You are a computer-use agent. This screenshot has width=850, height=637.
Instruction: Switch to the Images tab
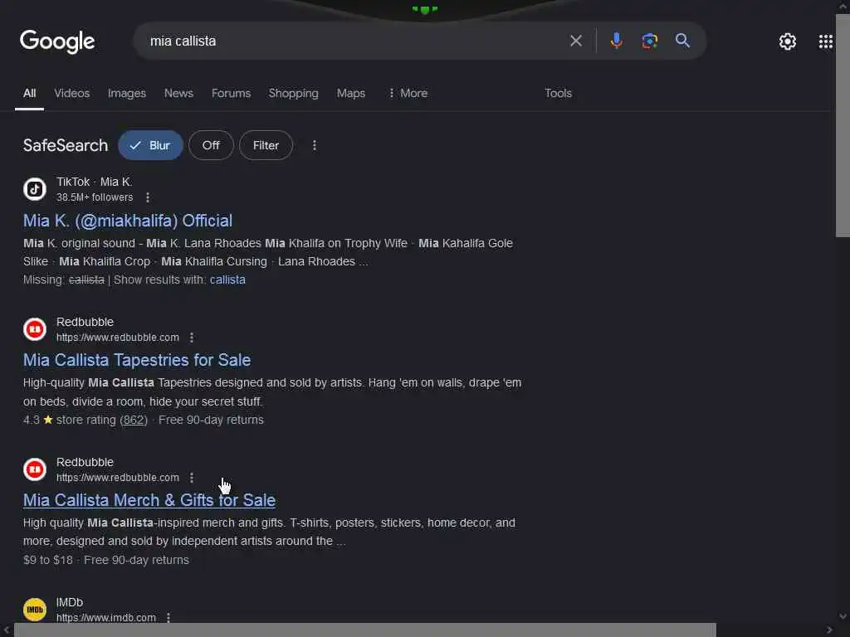coord(127,93)
